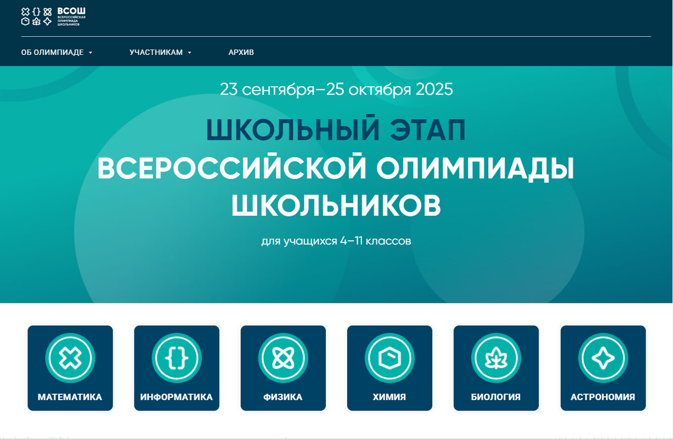Go to the Архив page
The width and height of the screenshot is (673, 439).
tap(241, 53)
